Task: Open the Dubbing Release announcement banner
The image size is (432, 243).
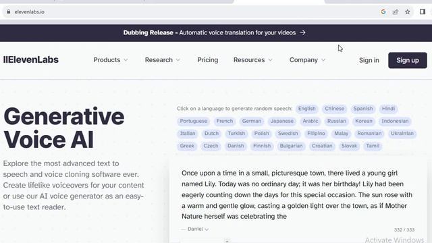Action: pyautogui.click(x=215, y=32)
